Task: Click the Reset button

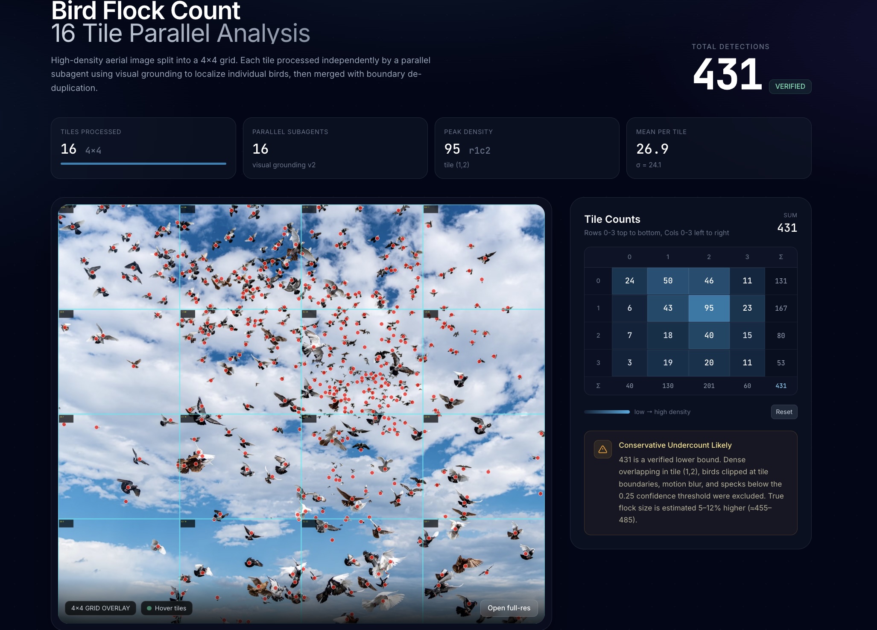Action: coord(783,412)
